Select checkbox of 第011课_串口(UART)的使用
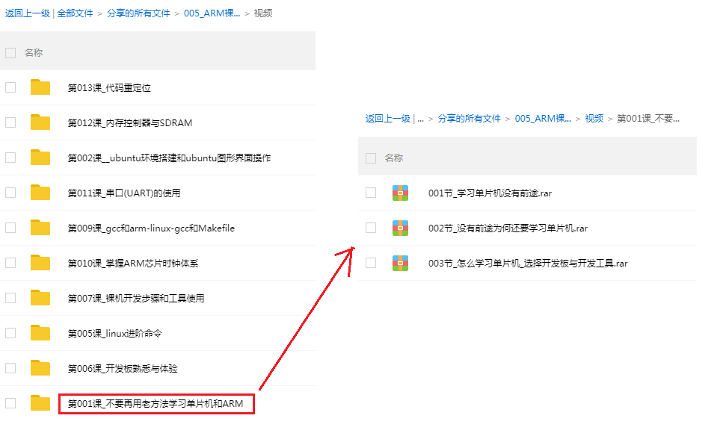The width and height of the screenshot is (720, 445). pos(10,193)
